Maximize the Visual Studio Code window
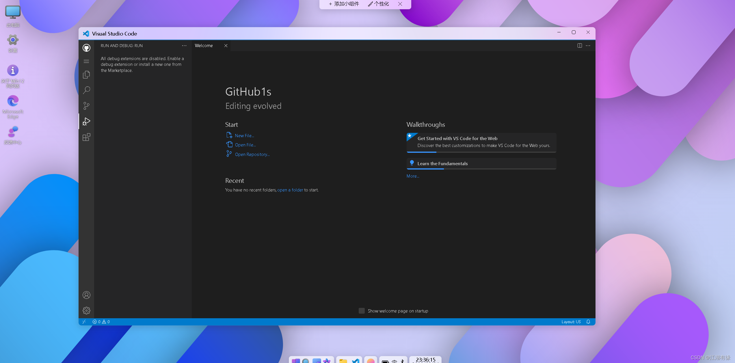Screen dimensions: 735x363 click(574, 32)
